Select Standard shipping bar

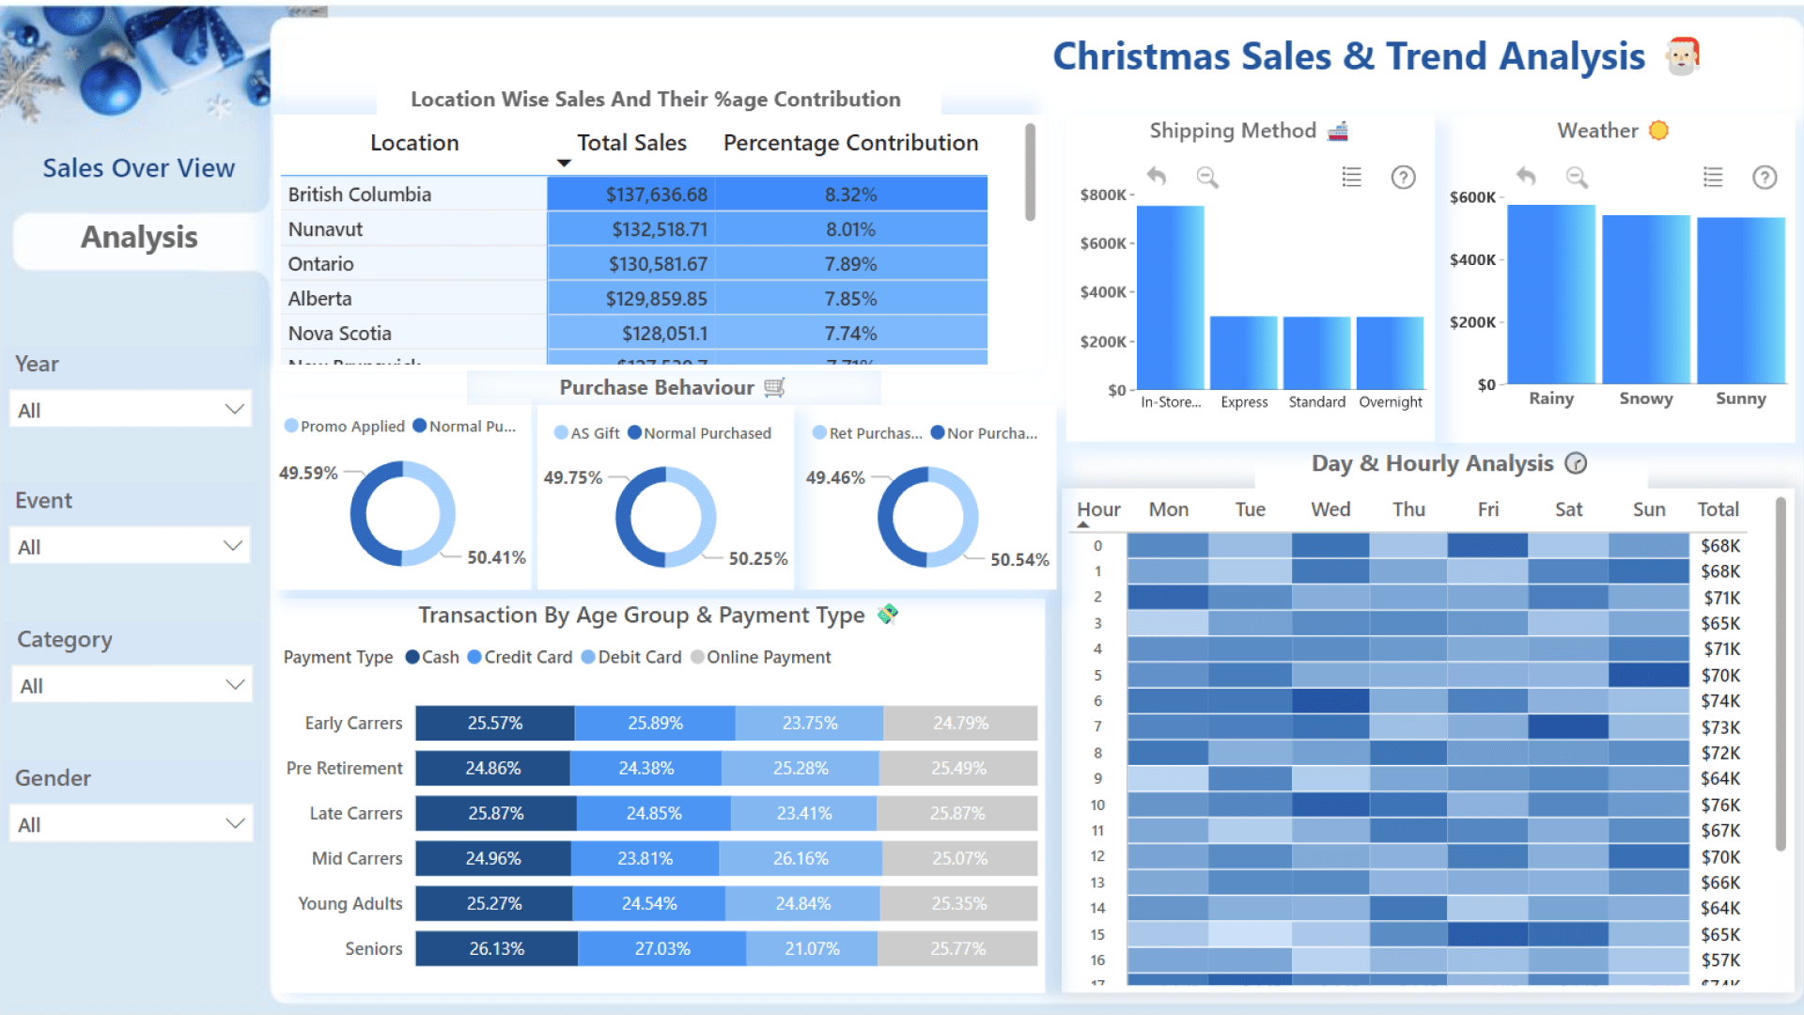(1316, 352)
